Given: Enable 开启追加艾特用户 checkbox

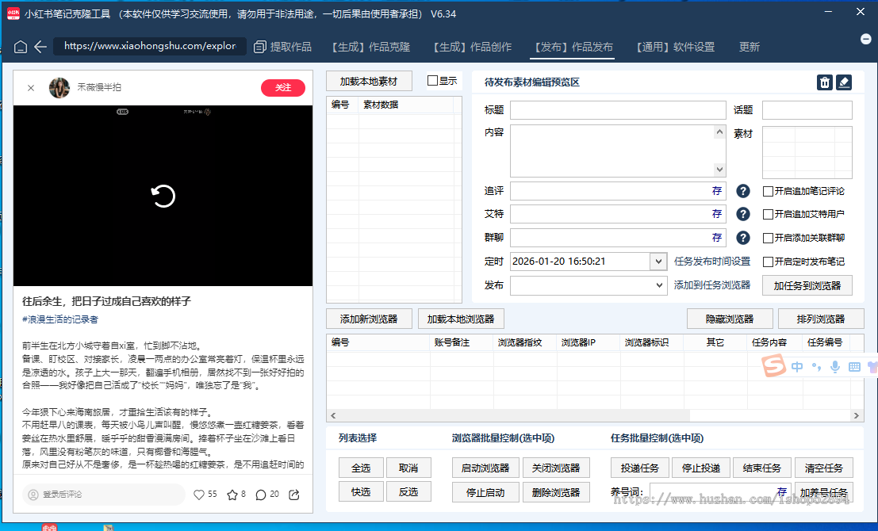Looking at the screenshot, I should click(769, 214).
